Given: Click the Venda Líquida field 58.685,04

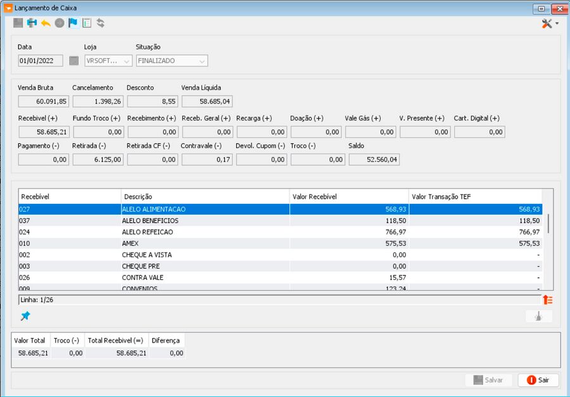Looking at the screenshot, I should [207, 101].
